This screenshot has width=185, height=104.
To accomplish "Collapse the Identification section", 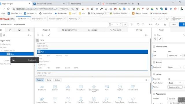I will (x=154, y=47).
